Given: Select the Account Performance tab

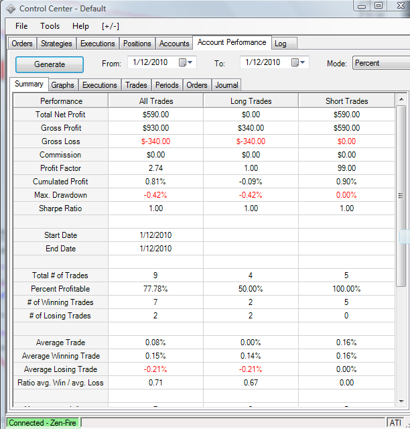Looking at the screenshot, I should (x=232, y=42).
